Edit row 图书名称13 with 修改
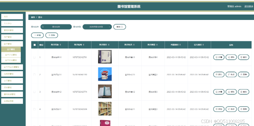This screenshot has height=126, width=254. point(231,74)
